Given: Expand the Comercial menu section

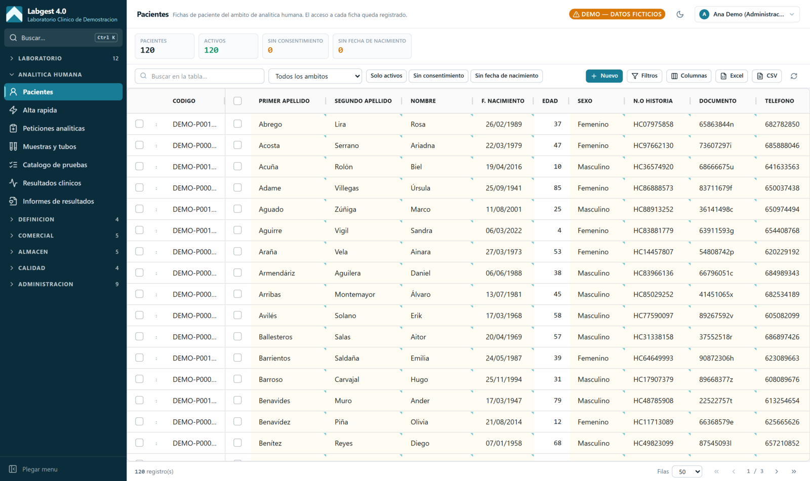Looking at the screenshot, I should [63, 235].
